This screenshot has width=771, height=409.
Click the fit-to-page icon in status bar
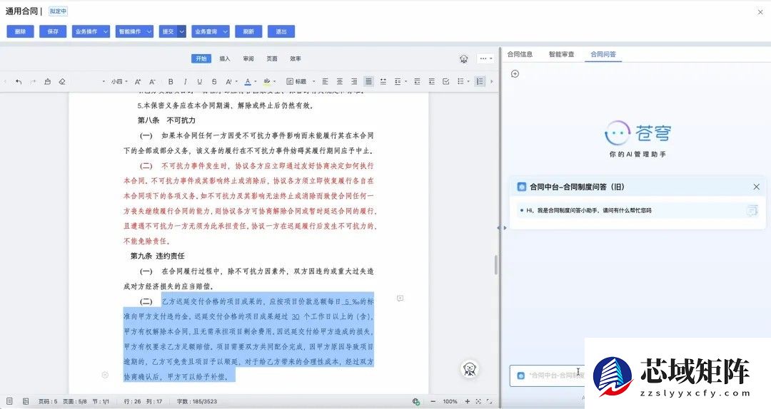[478, 401]
